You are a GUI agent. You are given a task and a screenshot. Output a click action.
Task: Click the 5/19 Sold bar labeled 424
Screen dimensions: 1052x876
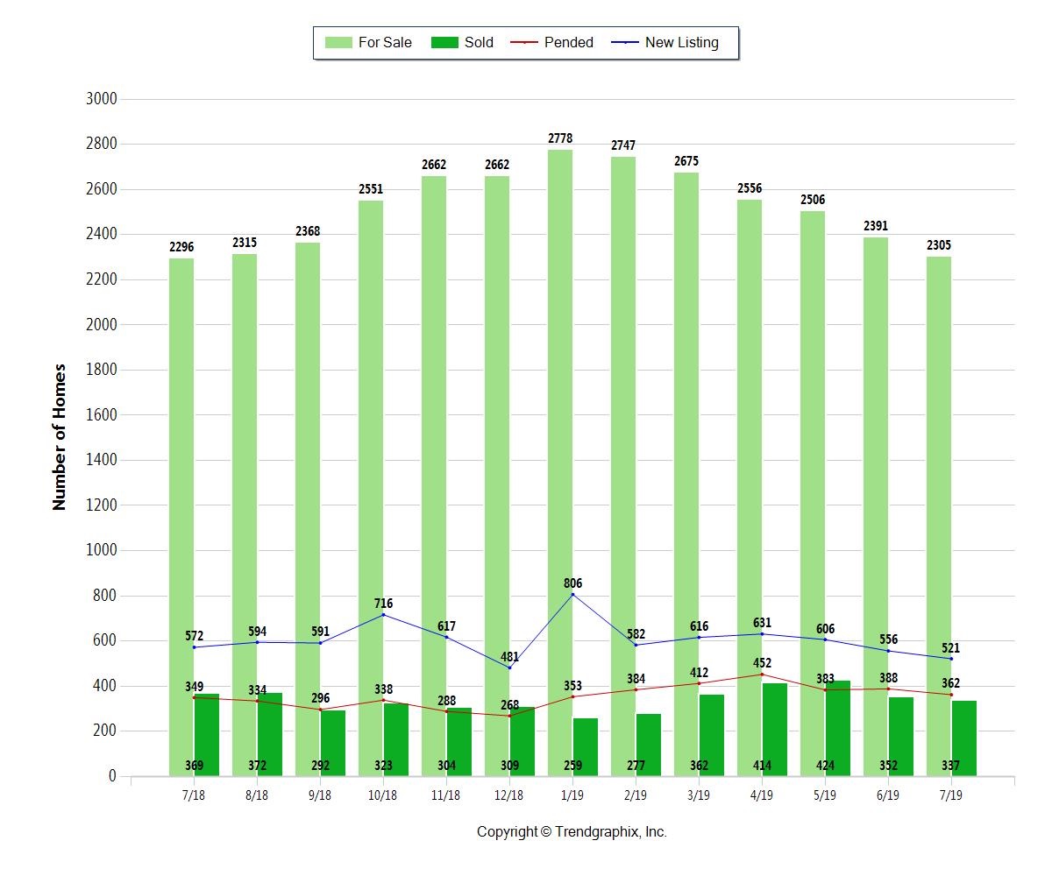coord(838,727)
